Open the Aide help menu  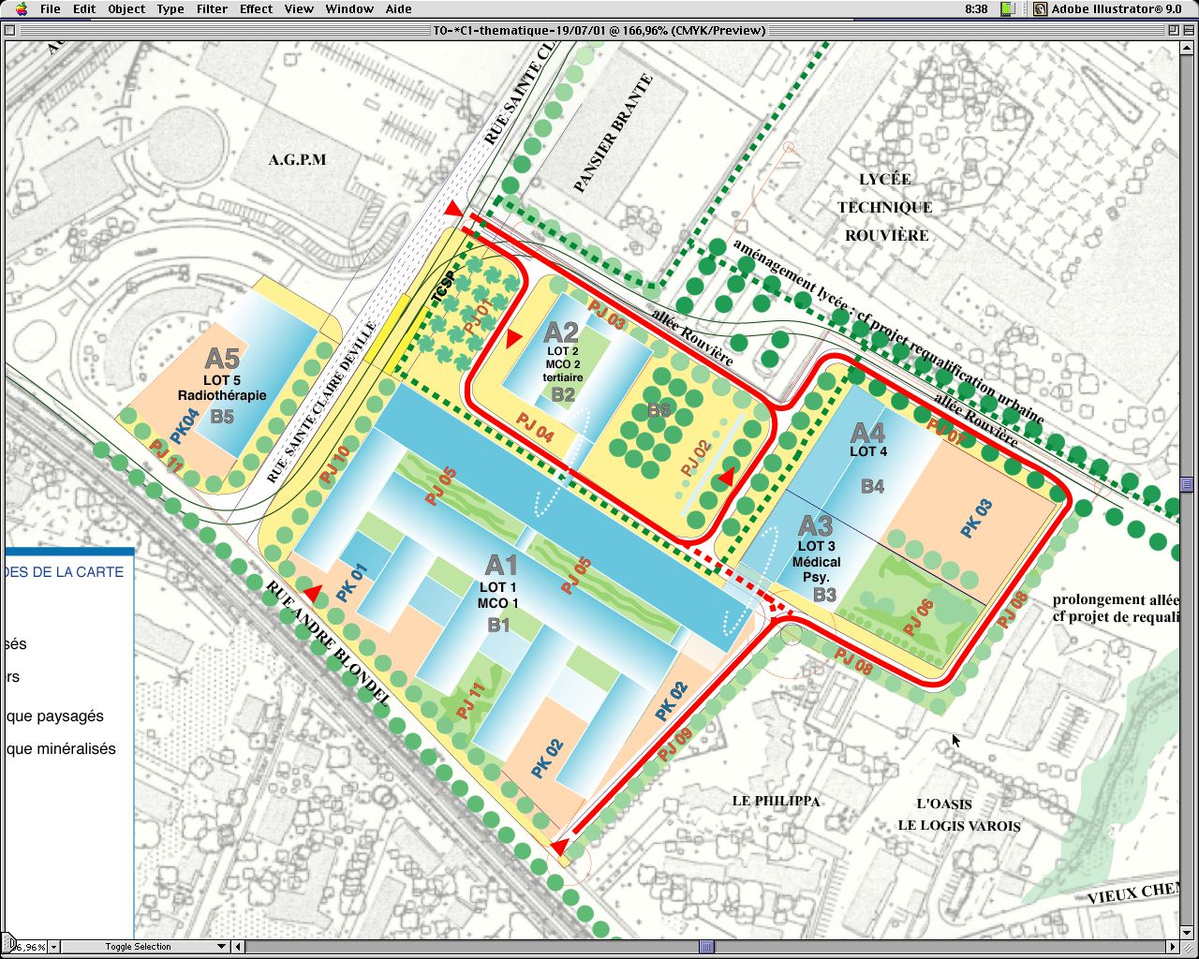[x=398, y=9]
